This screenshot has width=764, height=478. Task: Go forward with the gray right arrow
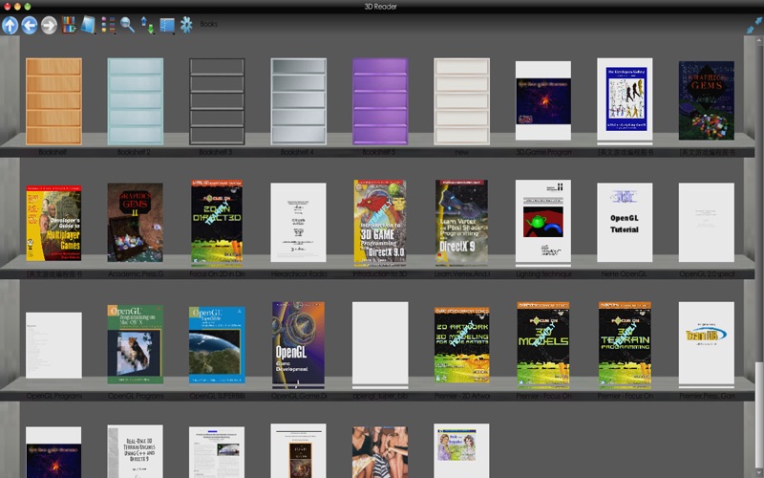pos(49,25)
